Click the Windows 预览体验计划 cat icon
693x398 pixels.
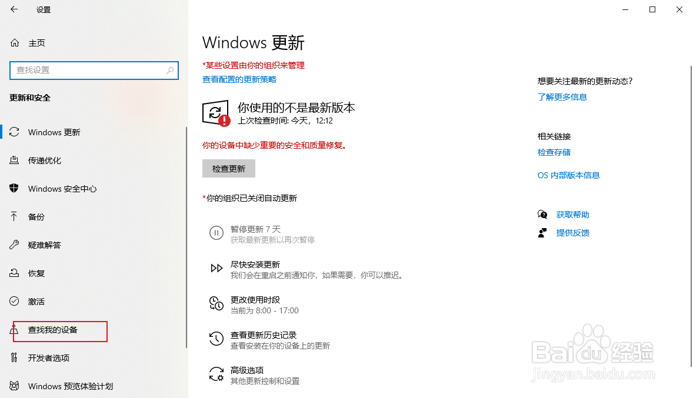(14, 386)
